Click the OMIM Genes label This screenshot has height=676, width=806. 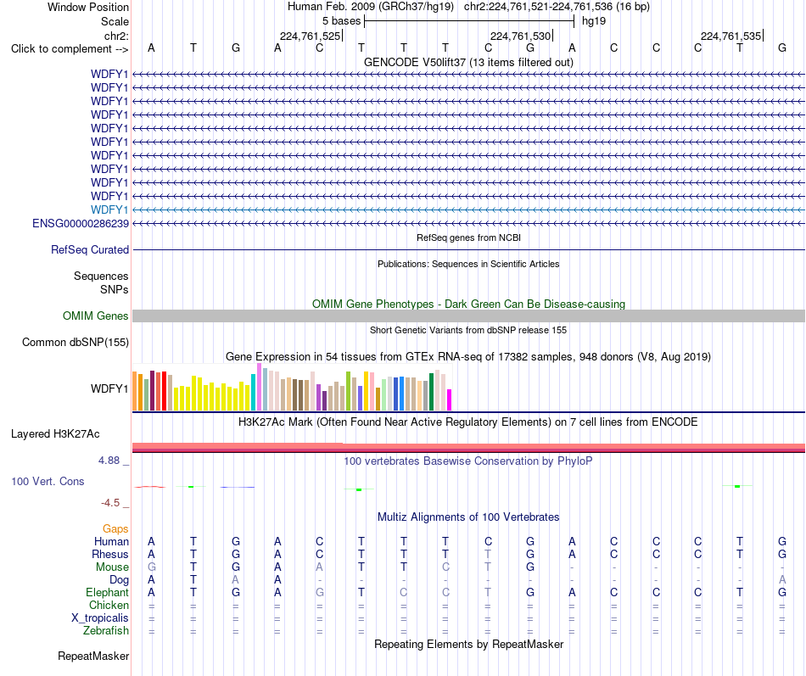[x=95, y=316]
